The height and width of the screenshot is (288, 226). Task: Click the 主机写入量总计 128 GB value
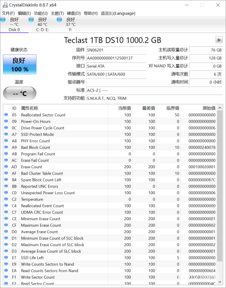(206, 58)
